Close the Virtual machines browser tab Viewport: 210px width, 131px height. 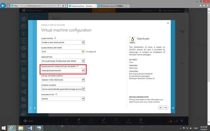click(x=96, y=6)
